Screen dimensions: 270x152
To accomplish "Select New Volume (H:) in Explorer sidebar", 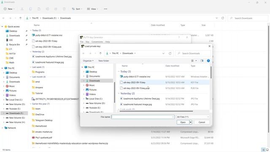I will tap(17, 122).
